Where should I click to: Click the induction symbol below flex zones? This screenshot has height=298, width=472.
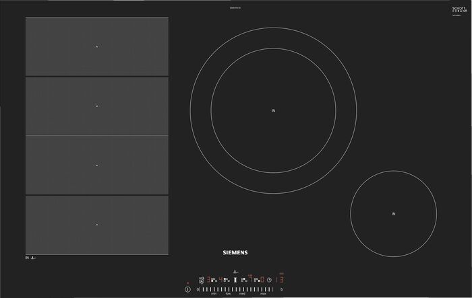click(31, 258)
